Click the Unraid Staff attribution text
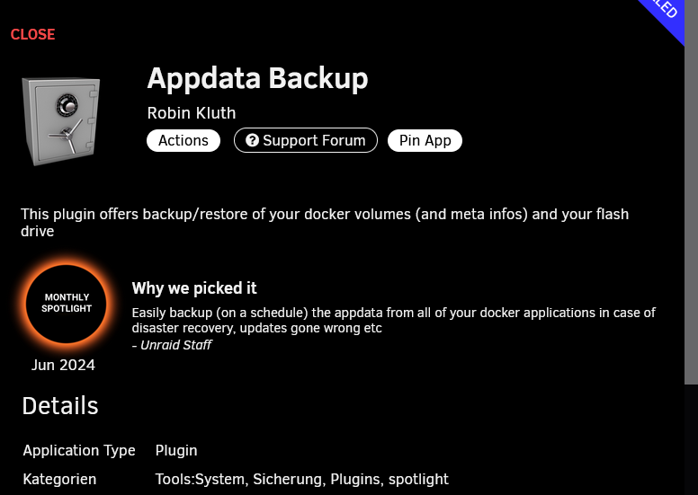This screenshot has height=495, width=698. tap(172, 345)
